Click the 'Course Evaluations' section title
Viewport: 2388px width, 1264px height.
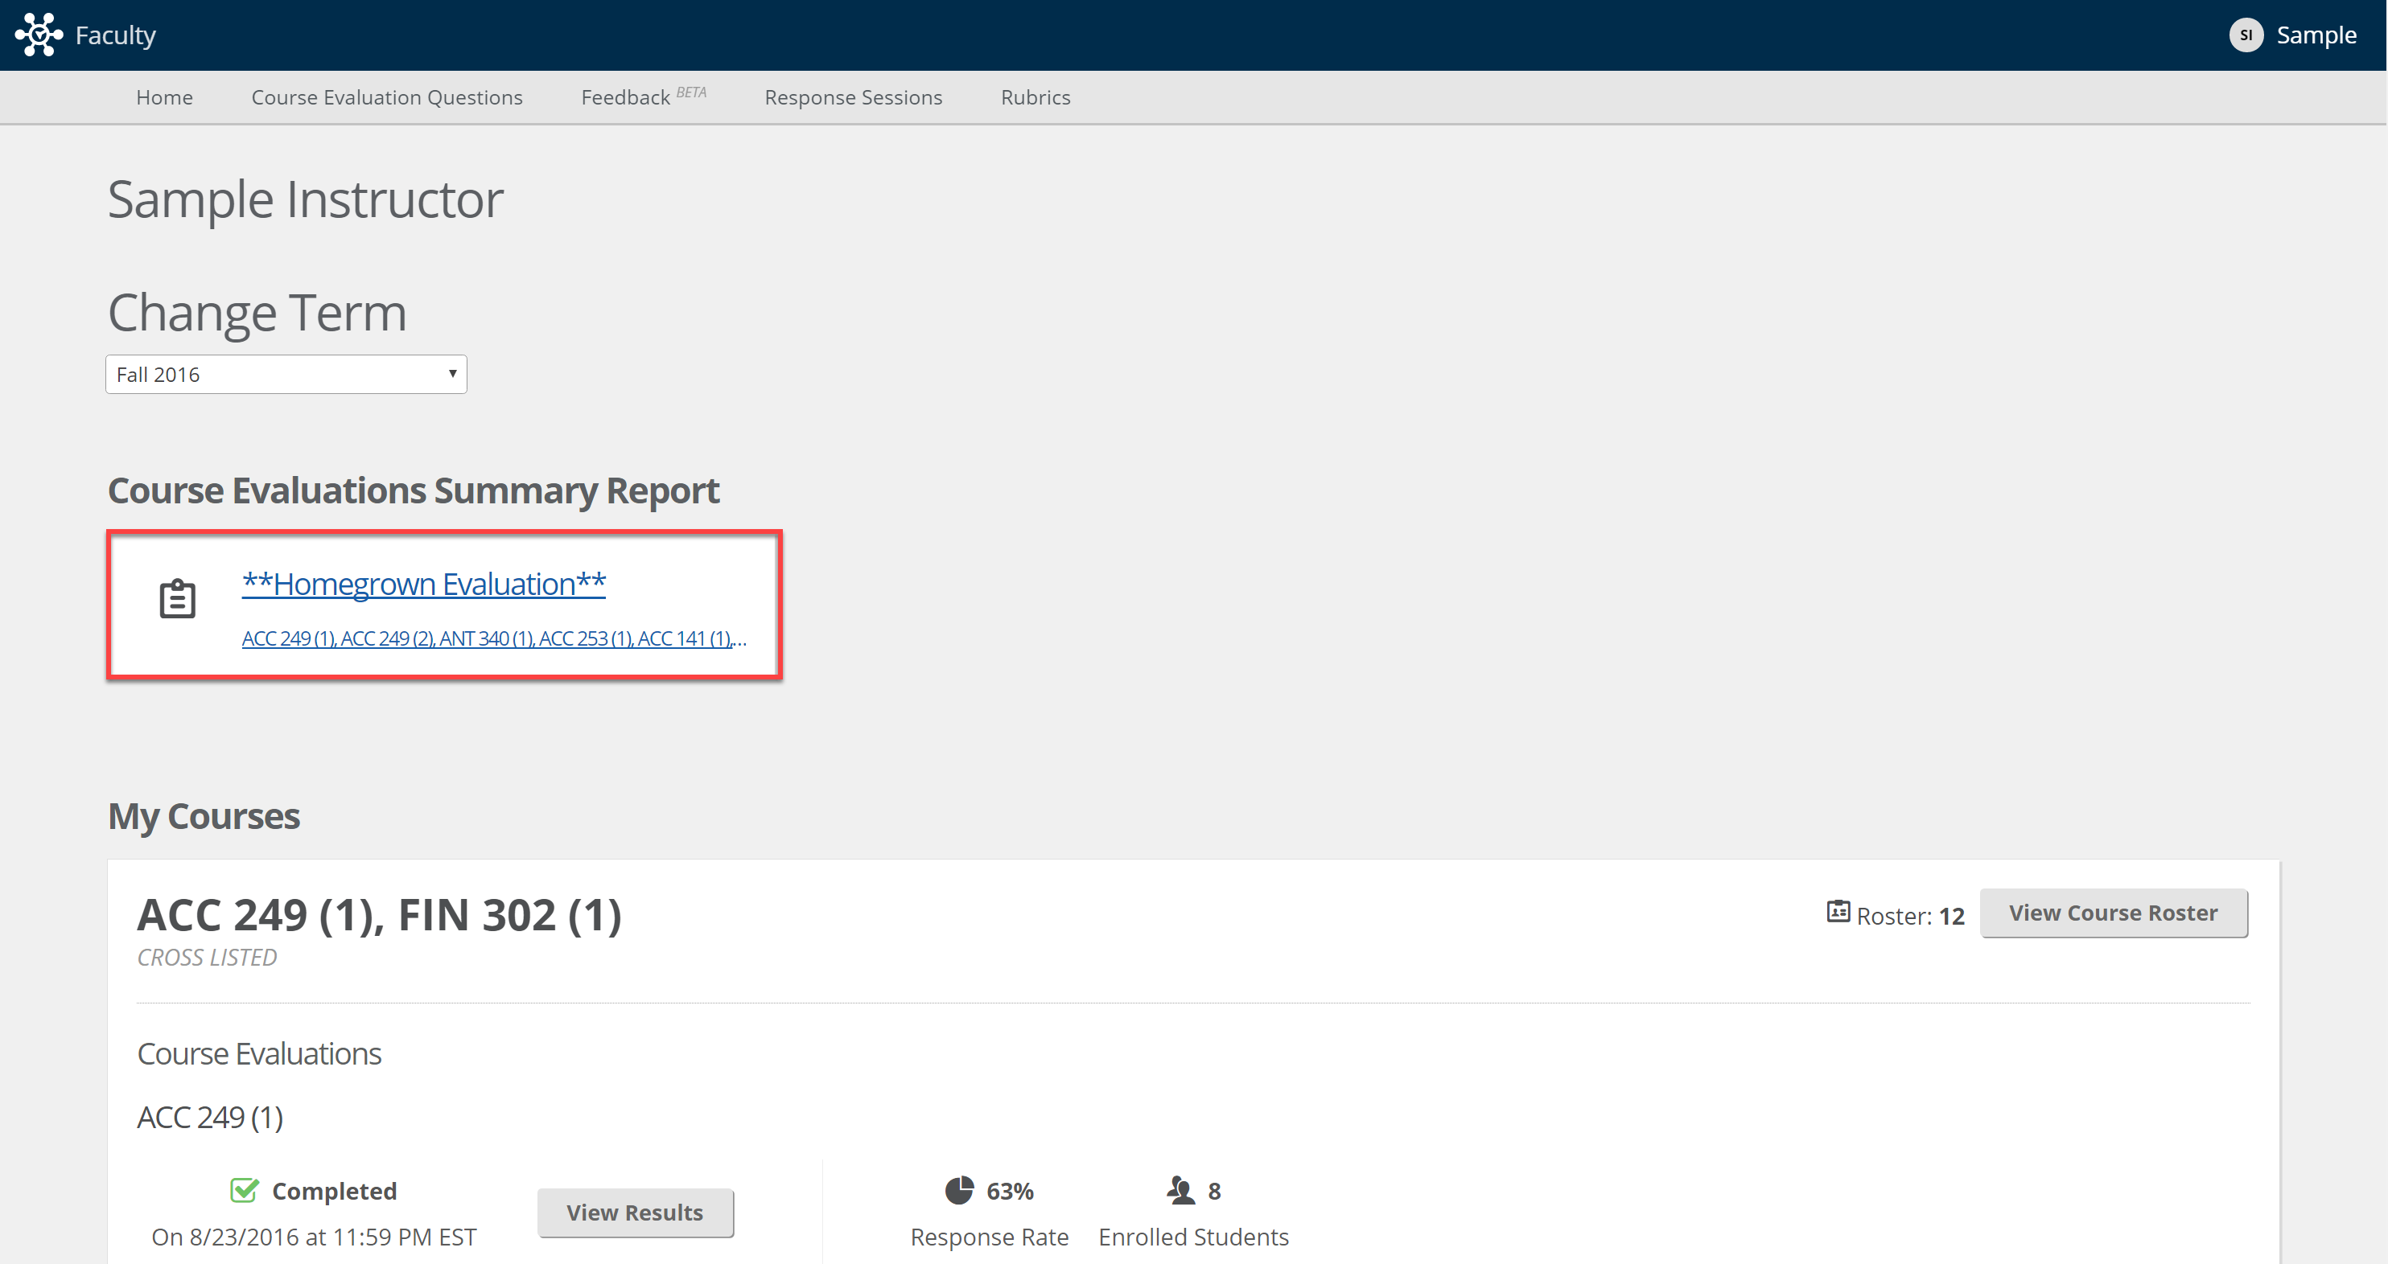click(x=258, y=1053)
